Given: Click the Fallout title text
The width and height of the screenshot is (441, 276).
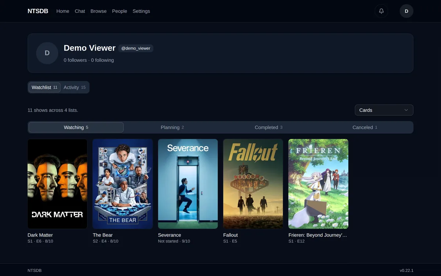Looking at the screenshot, I should click(x=230, y=235).
